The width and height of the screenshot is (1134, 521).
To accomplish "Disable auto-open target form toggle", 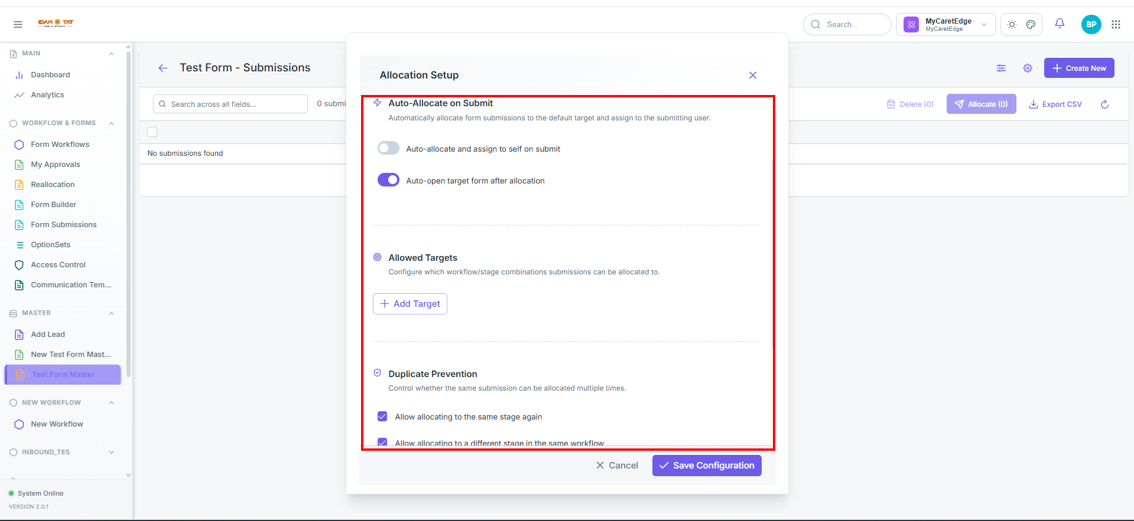I will (x=388, y=179).
